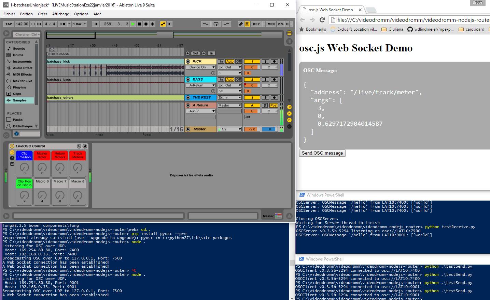The width and height of the screenshot is (490, 300).
Task: Set BASS track monitoring to Off
Action: pos(238,79)
